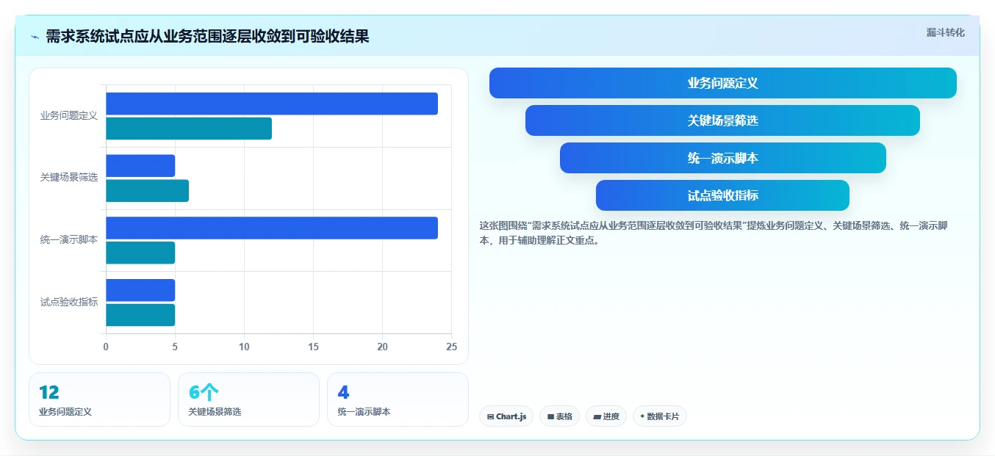This screenshot has width=995, height=456.
Task: Click the blue bar for 试点验收指标
Action: [140, 290]
